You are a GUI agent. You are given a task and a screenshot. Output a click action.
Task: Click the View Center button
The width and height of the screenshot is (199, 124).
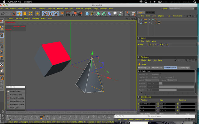click(x=16, y=108)
